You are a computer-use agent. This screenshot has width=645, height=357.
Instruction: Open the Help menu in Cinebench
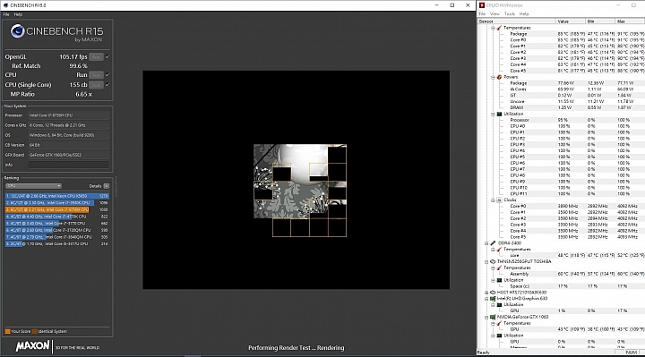click(18, 14)
